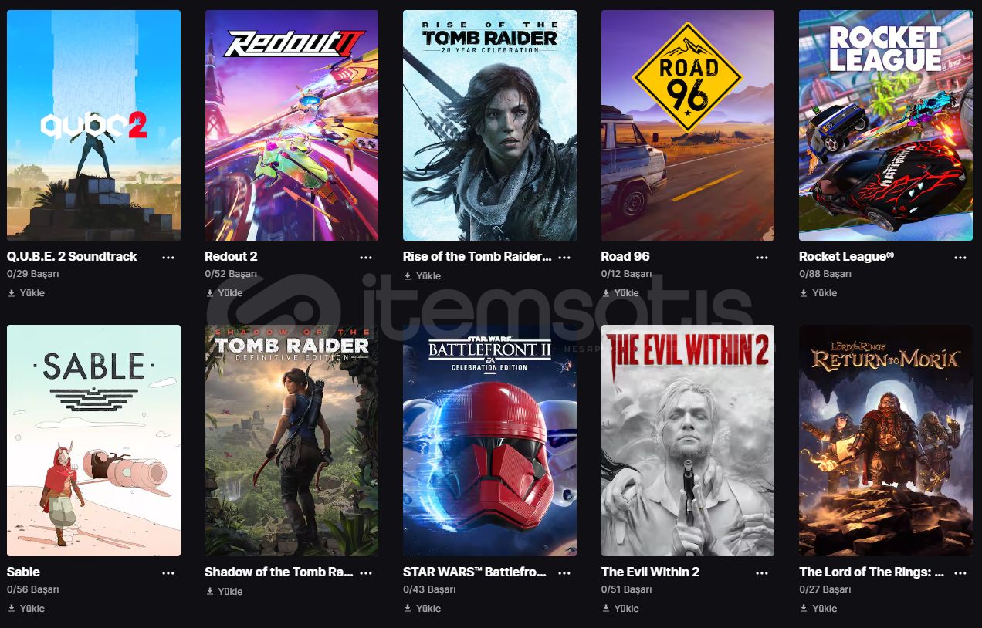
Task: Install Sable using Yükle link
Action: pos(26,609)
